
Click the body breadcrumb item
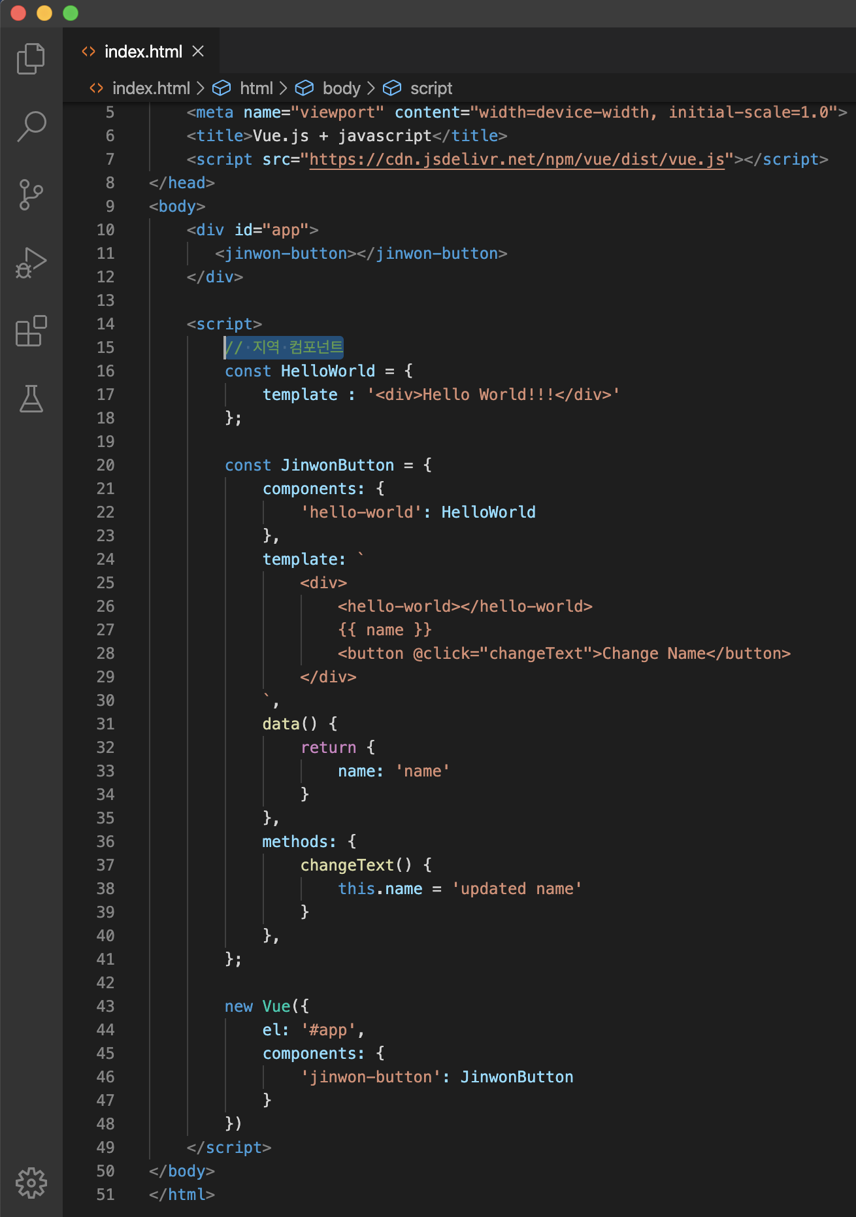[341, 88]
